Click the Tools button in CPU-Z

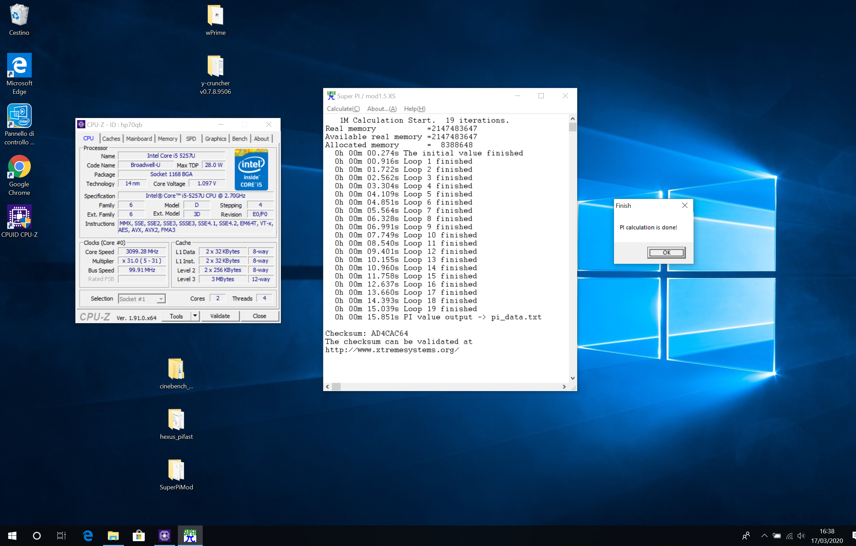[176, 316]
